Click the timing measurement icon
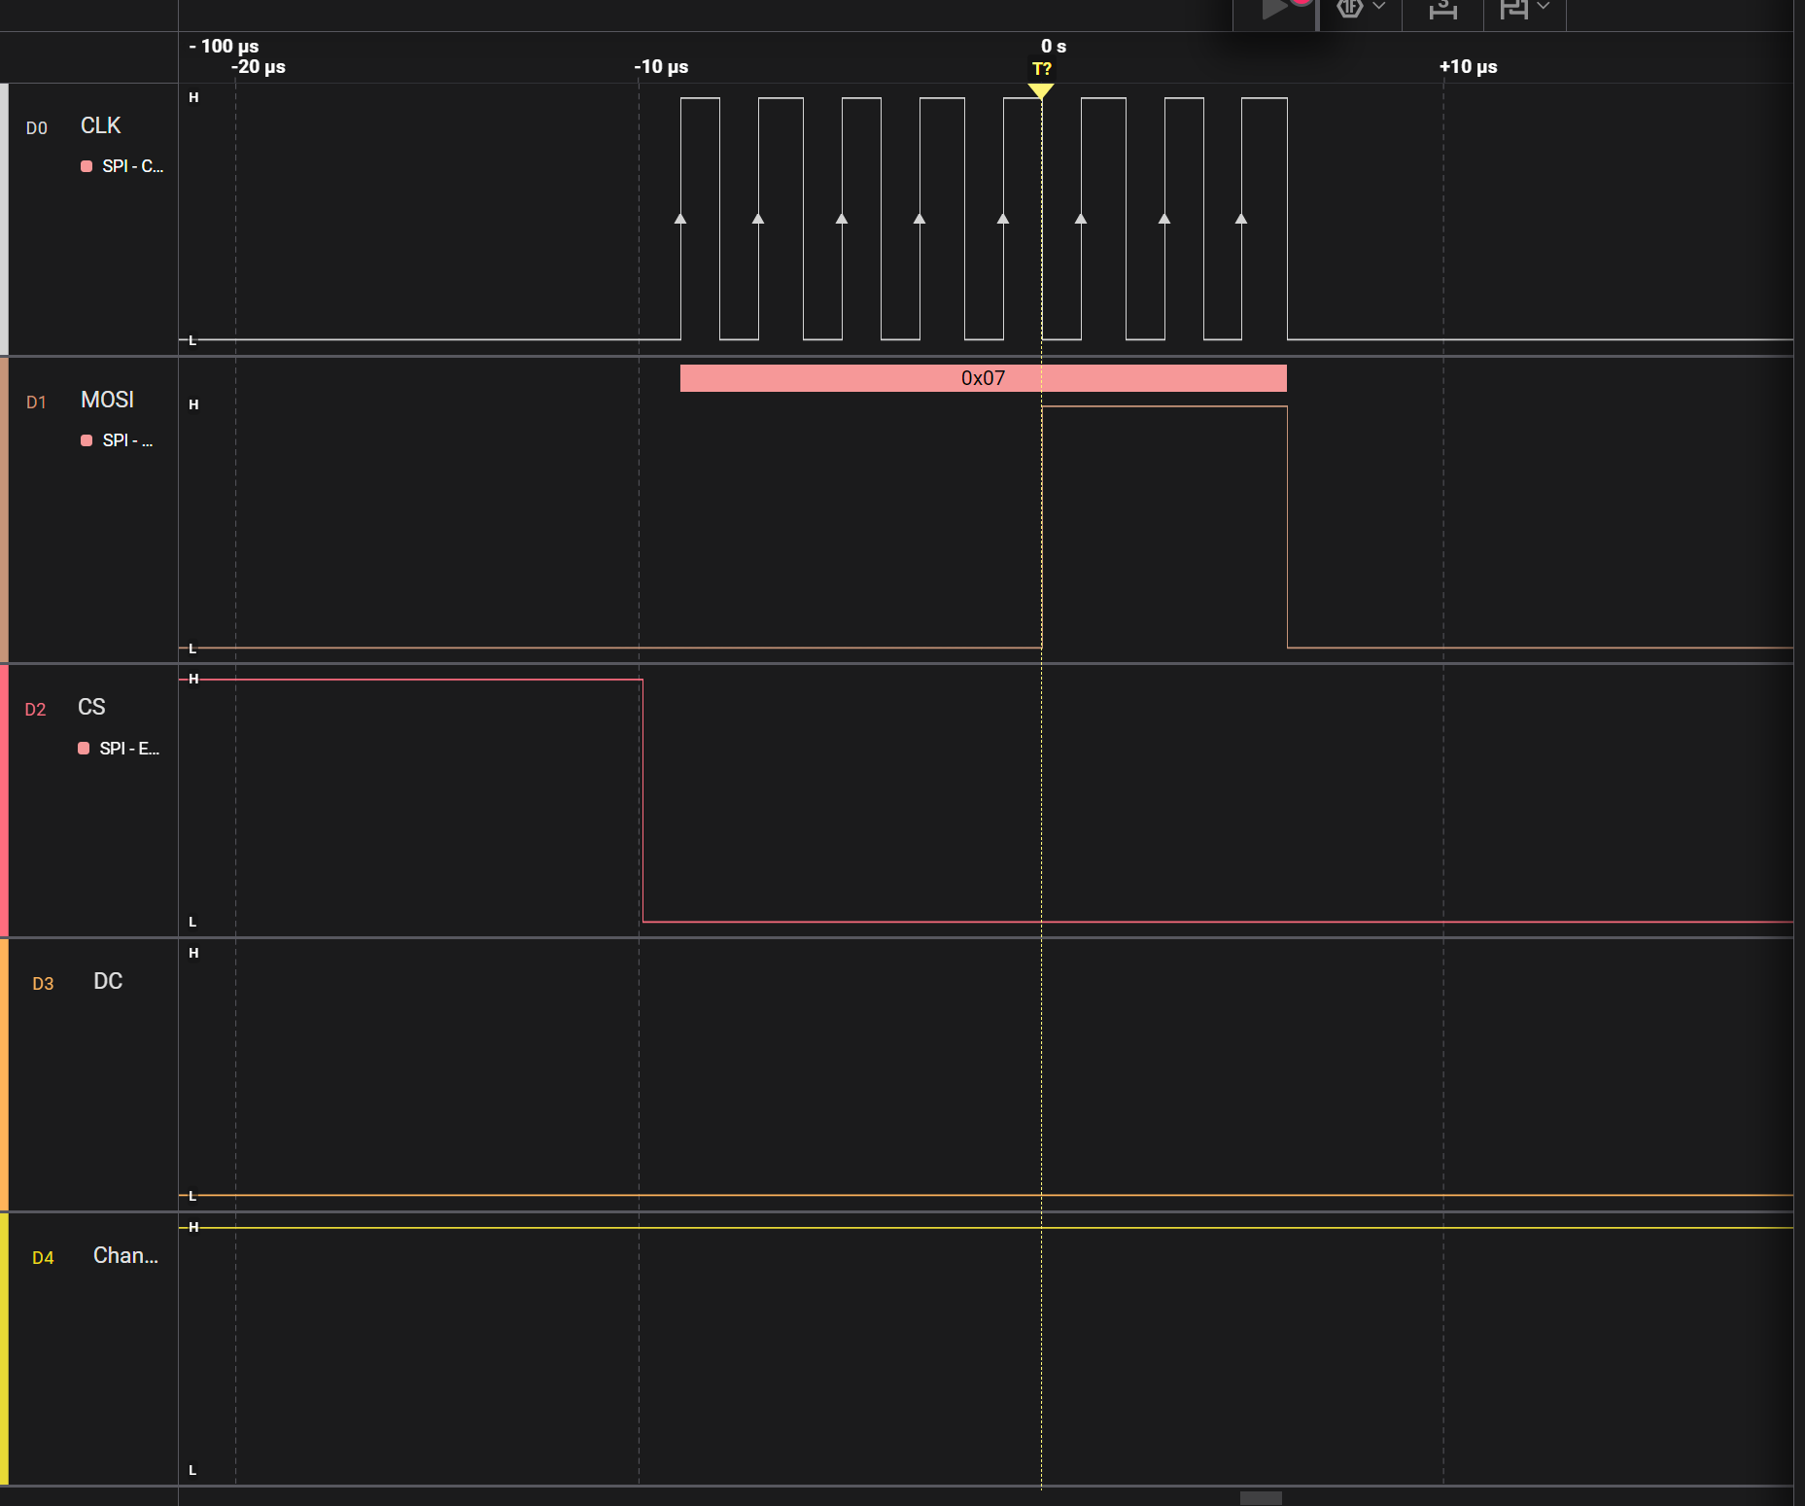The width and height of the screenshot is (1805, 1506). click(1442, 10)
